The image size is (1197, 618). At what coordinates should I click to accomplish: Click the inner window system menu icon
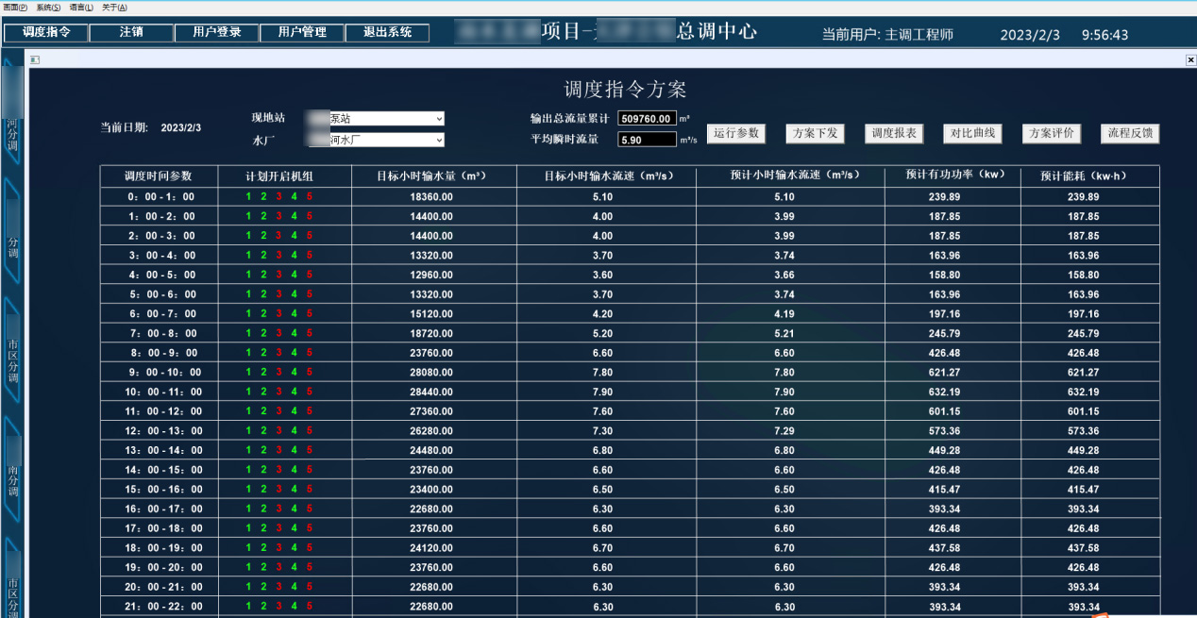pyautogui.click(x=35, y=60)
